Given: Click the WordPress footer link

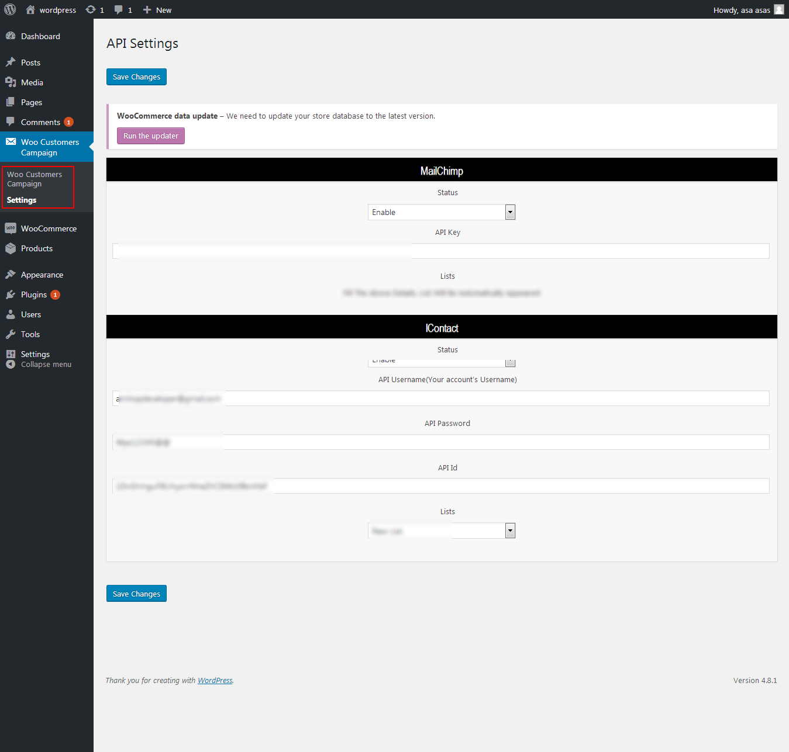Looking at the screenshot, I should [215, 680].
